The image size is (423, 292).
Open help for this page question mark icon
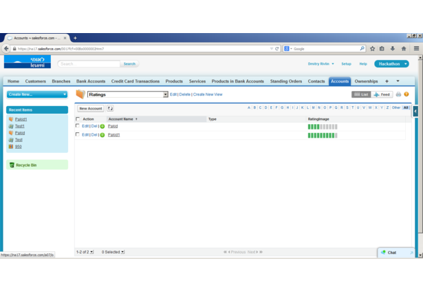(x=406, y=94)
